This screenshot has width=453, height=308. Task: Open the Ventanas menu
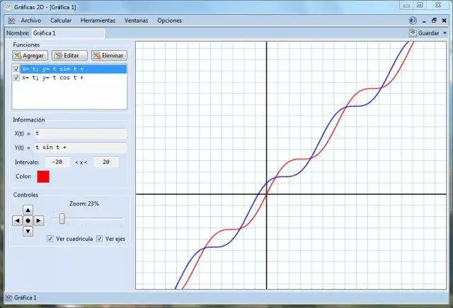(x=136, y=20)
